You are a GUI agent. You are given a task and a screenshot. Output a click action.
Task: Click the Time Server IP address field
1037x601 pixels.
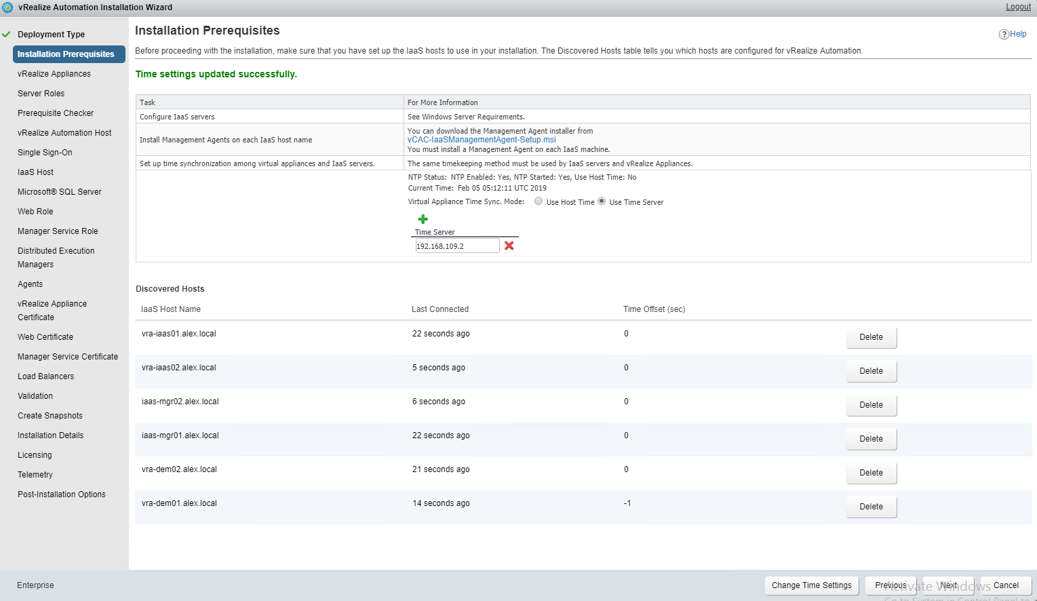pyautogui.click(x=457, y=246)
